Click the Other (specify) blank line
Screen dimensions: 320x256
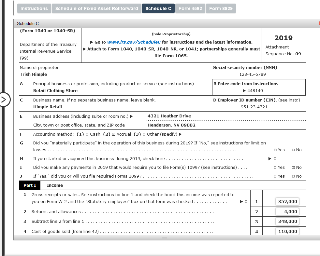pyautogui.click(x=239, y=135)
